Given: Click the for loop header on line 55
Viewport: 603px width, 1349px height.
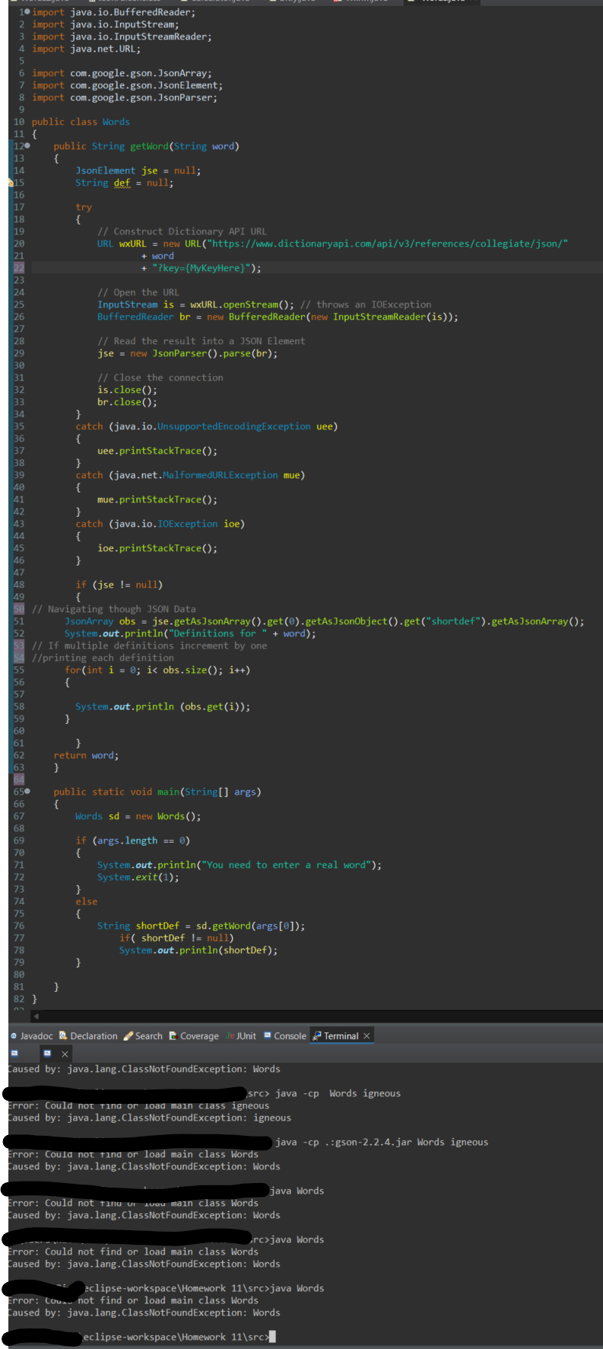Looking at the screenshot, I should click(157, 670).
